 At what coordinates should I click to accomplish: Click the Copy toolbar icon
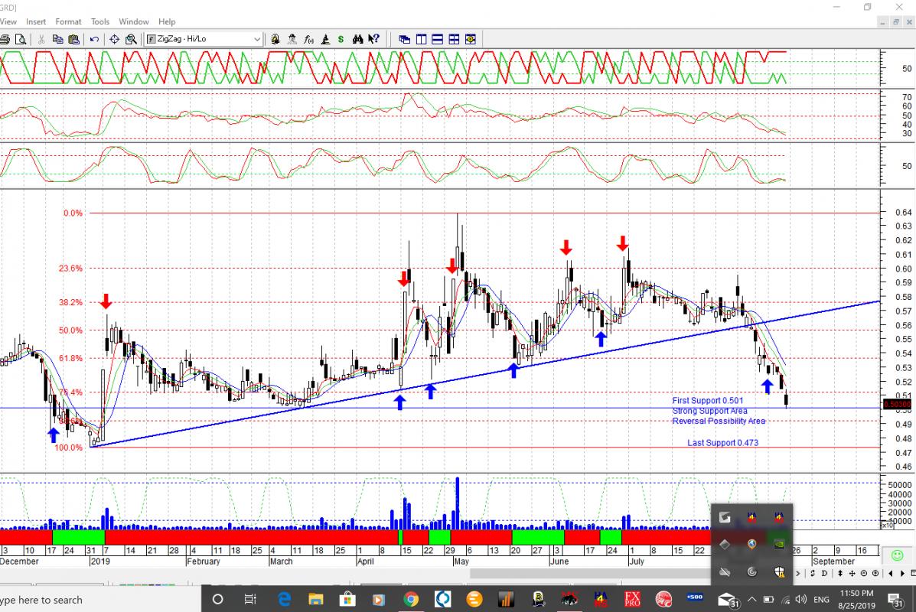tap(57, 39)
